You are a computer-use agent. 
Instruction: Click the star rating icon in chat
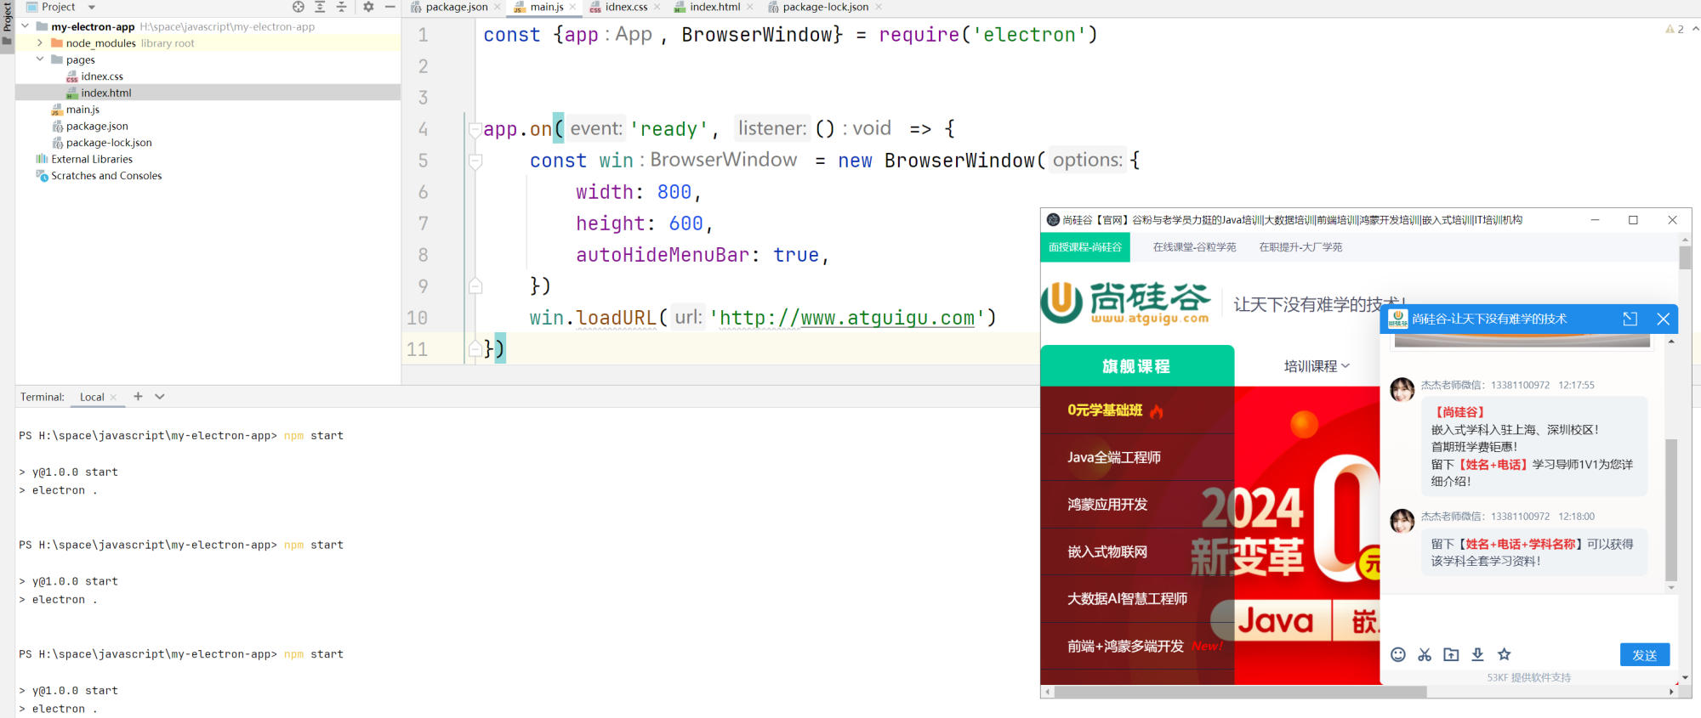point(1504,654)
